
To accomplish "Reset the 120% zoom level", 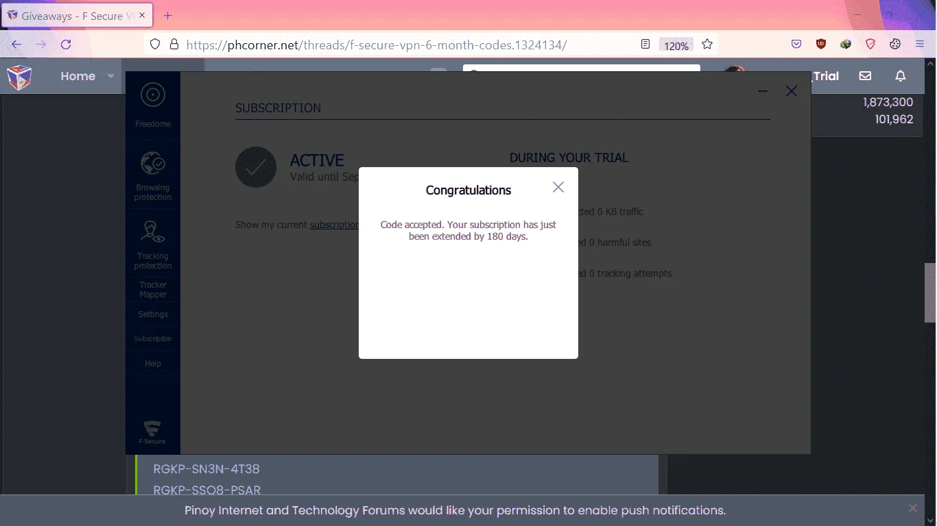I will tap(676, 45).
